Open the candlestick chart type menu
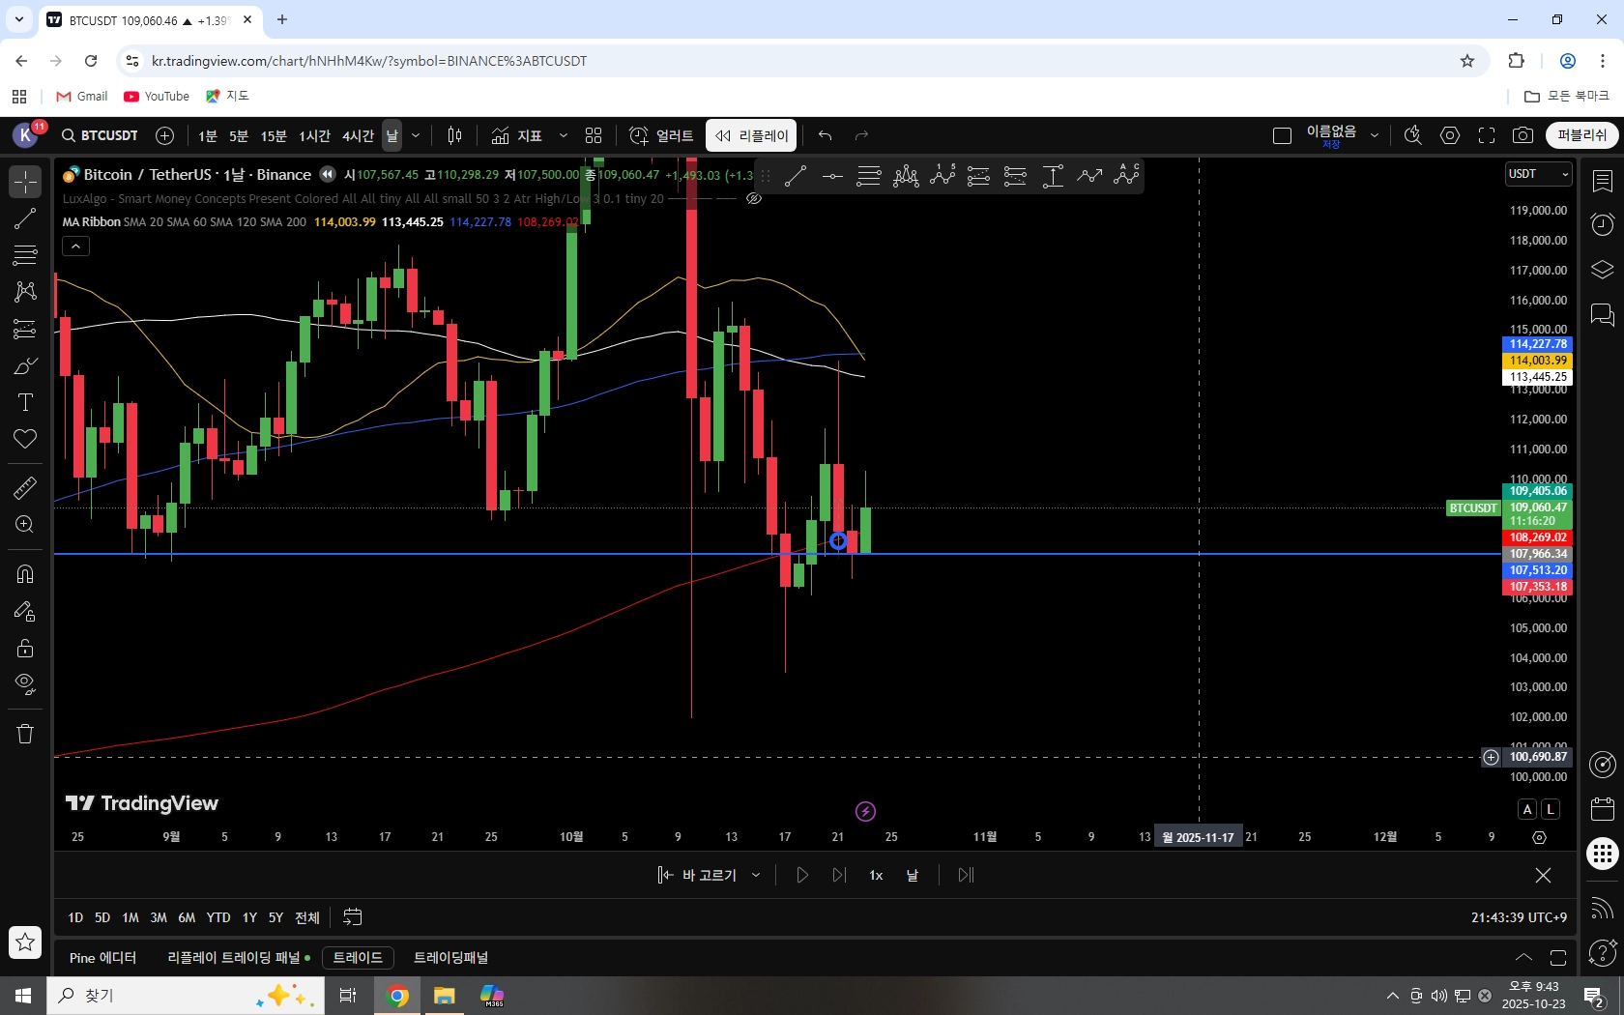Screen dimensions: 1624x1015 click(454, 136)
